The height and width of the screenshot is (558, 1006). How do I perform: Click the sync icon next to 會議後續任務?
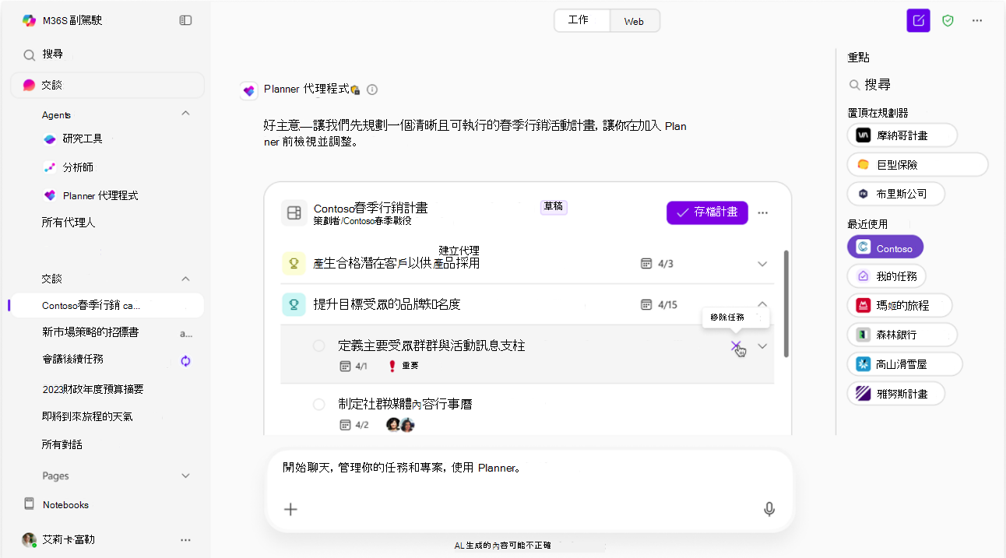point(185,361)
